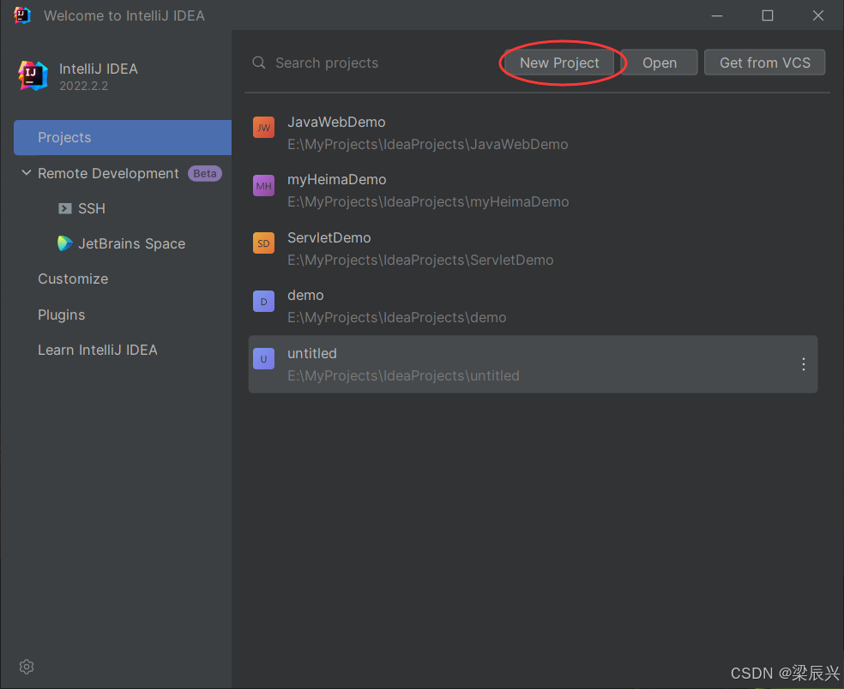
Task: Click the JetBrains Space logo icon
Action: click(64, 243)
